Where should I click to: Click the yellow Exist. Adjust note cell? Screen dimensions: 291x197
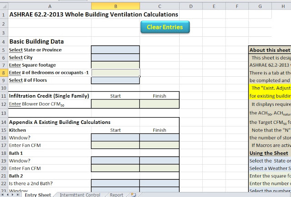pyautogui.click(x=270, y=92)
